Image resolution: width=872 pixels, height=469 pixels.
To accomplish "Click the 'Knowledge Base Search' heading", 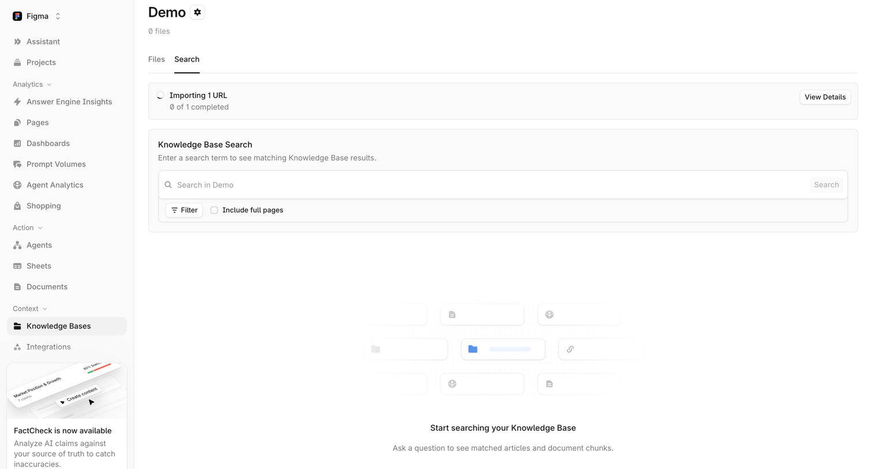I will coord(205,145).
